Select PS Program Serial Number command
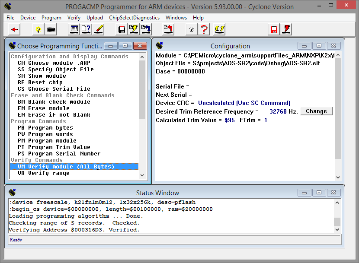Screen dimensions: 359x263 (74, 153)
